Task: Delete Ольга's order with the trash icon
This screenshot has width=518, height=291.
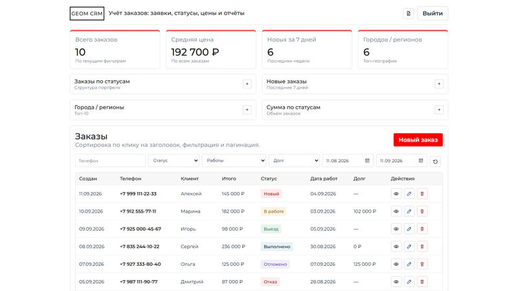Action: coord(422,264)
